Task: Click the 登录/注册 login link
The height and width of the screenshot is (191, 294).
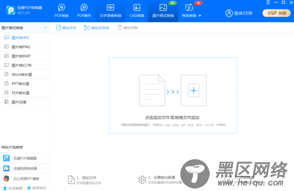Action: (243, 13)
